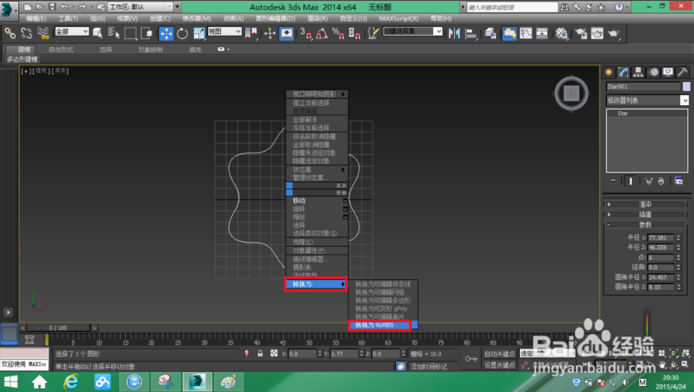Click the Mirror tool icon
Viewport: 694px width, 392px height.
[454, 33]
